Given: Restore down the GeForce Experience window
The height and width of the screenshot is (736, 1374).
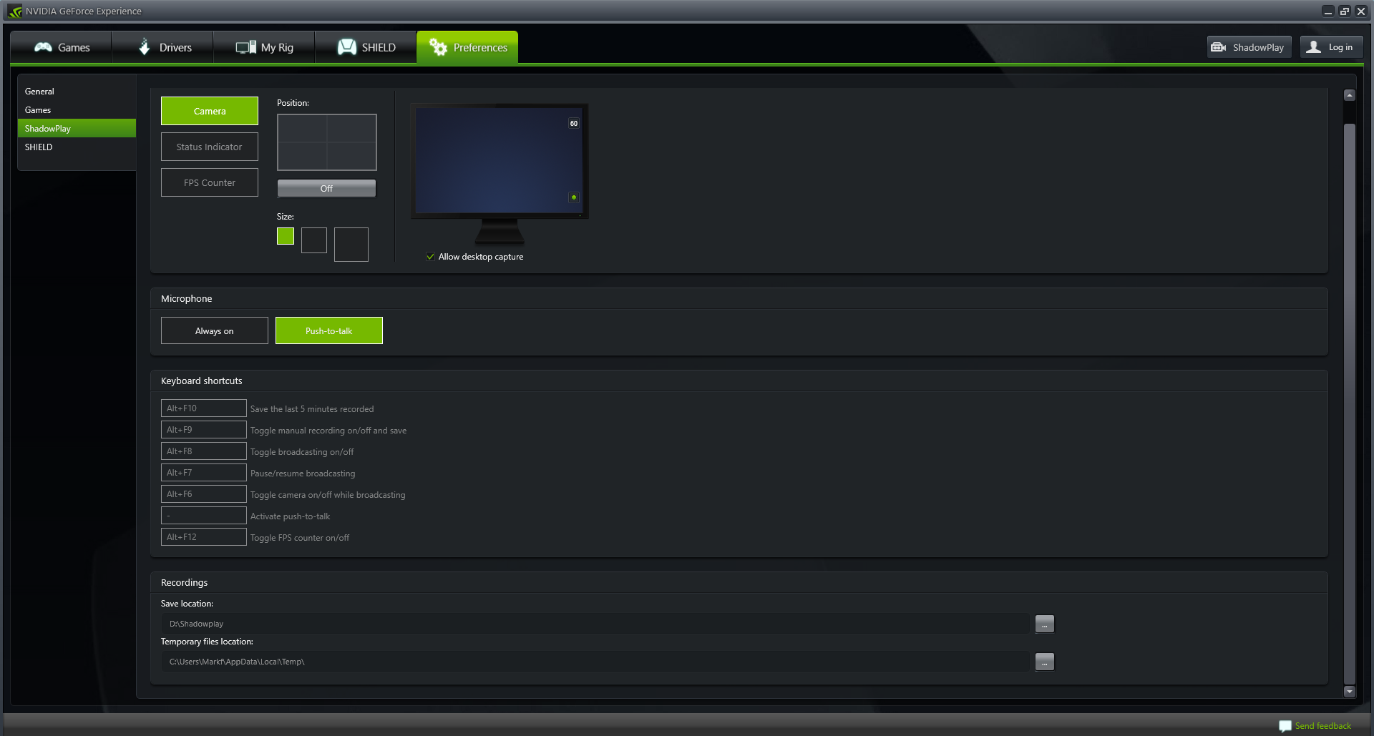Looking at the screenshot, I should pyautogui.click(x=1345, y=11).
